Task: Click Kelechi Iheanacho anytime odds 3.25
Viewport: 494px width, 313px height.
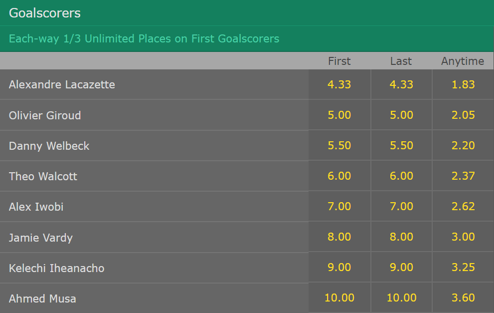Action: 463,267
